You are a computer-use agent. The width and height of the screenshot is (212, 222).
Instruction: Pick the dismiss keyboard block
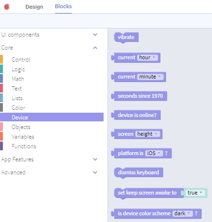[x=138, y=172]
